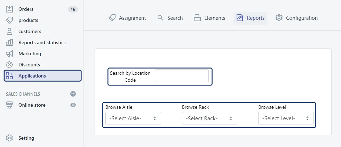Click the Reports and statistics chart icon

pos(9,42)
